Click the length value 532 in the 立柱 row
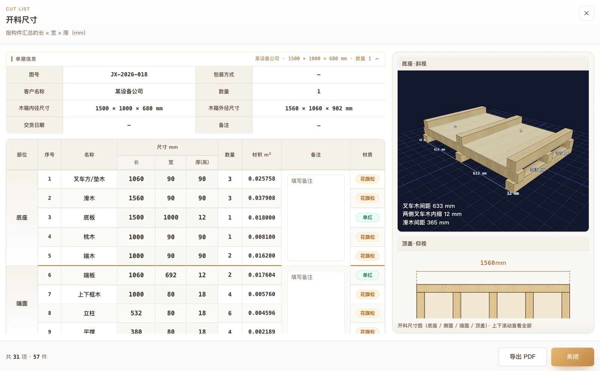This screenshot has height=371, width=600. pos(136,313)
